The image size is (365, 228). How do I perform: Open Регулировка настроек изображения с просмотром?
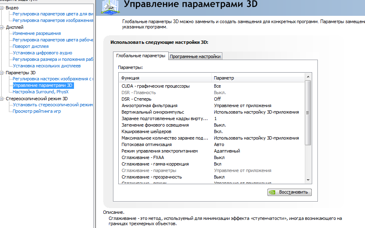click(x=53, y=79)
